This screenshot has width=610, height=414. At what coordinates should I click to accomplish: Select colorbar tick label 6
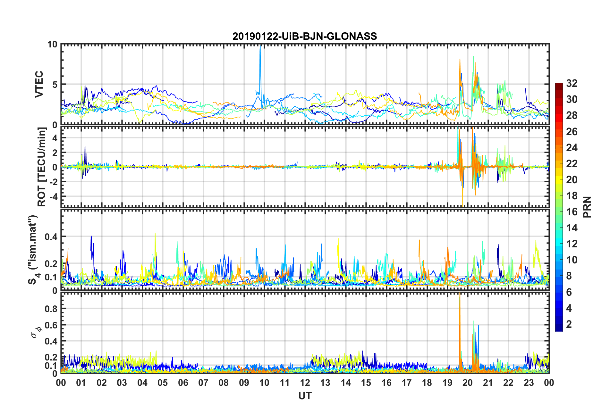tap(569, 292)
